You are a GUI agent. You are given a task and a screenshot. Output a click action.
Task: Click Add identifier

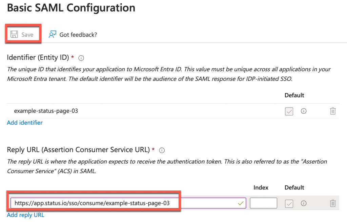pyautogui.click(x=24, y=123)
